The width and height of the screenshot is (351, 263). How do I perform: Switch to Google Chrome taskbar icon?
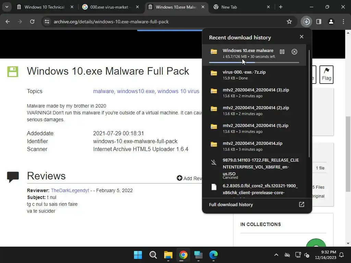point(183,255)
